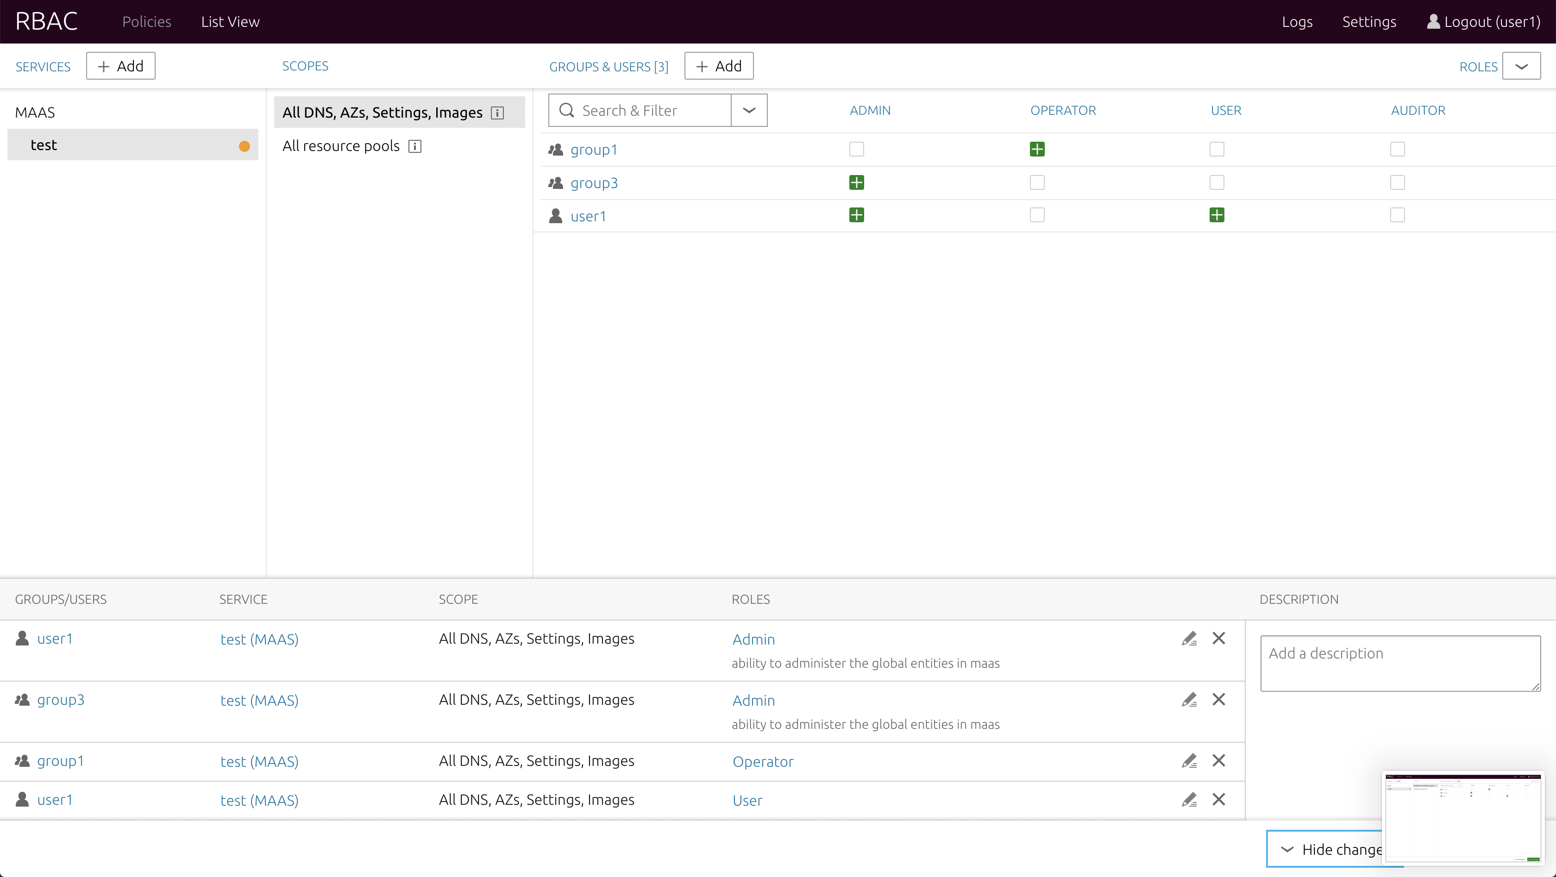1556x877 pixels.
Task: Click the orange status dot on test service
Action: click(244, 146)
